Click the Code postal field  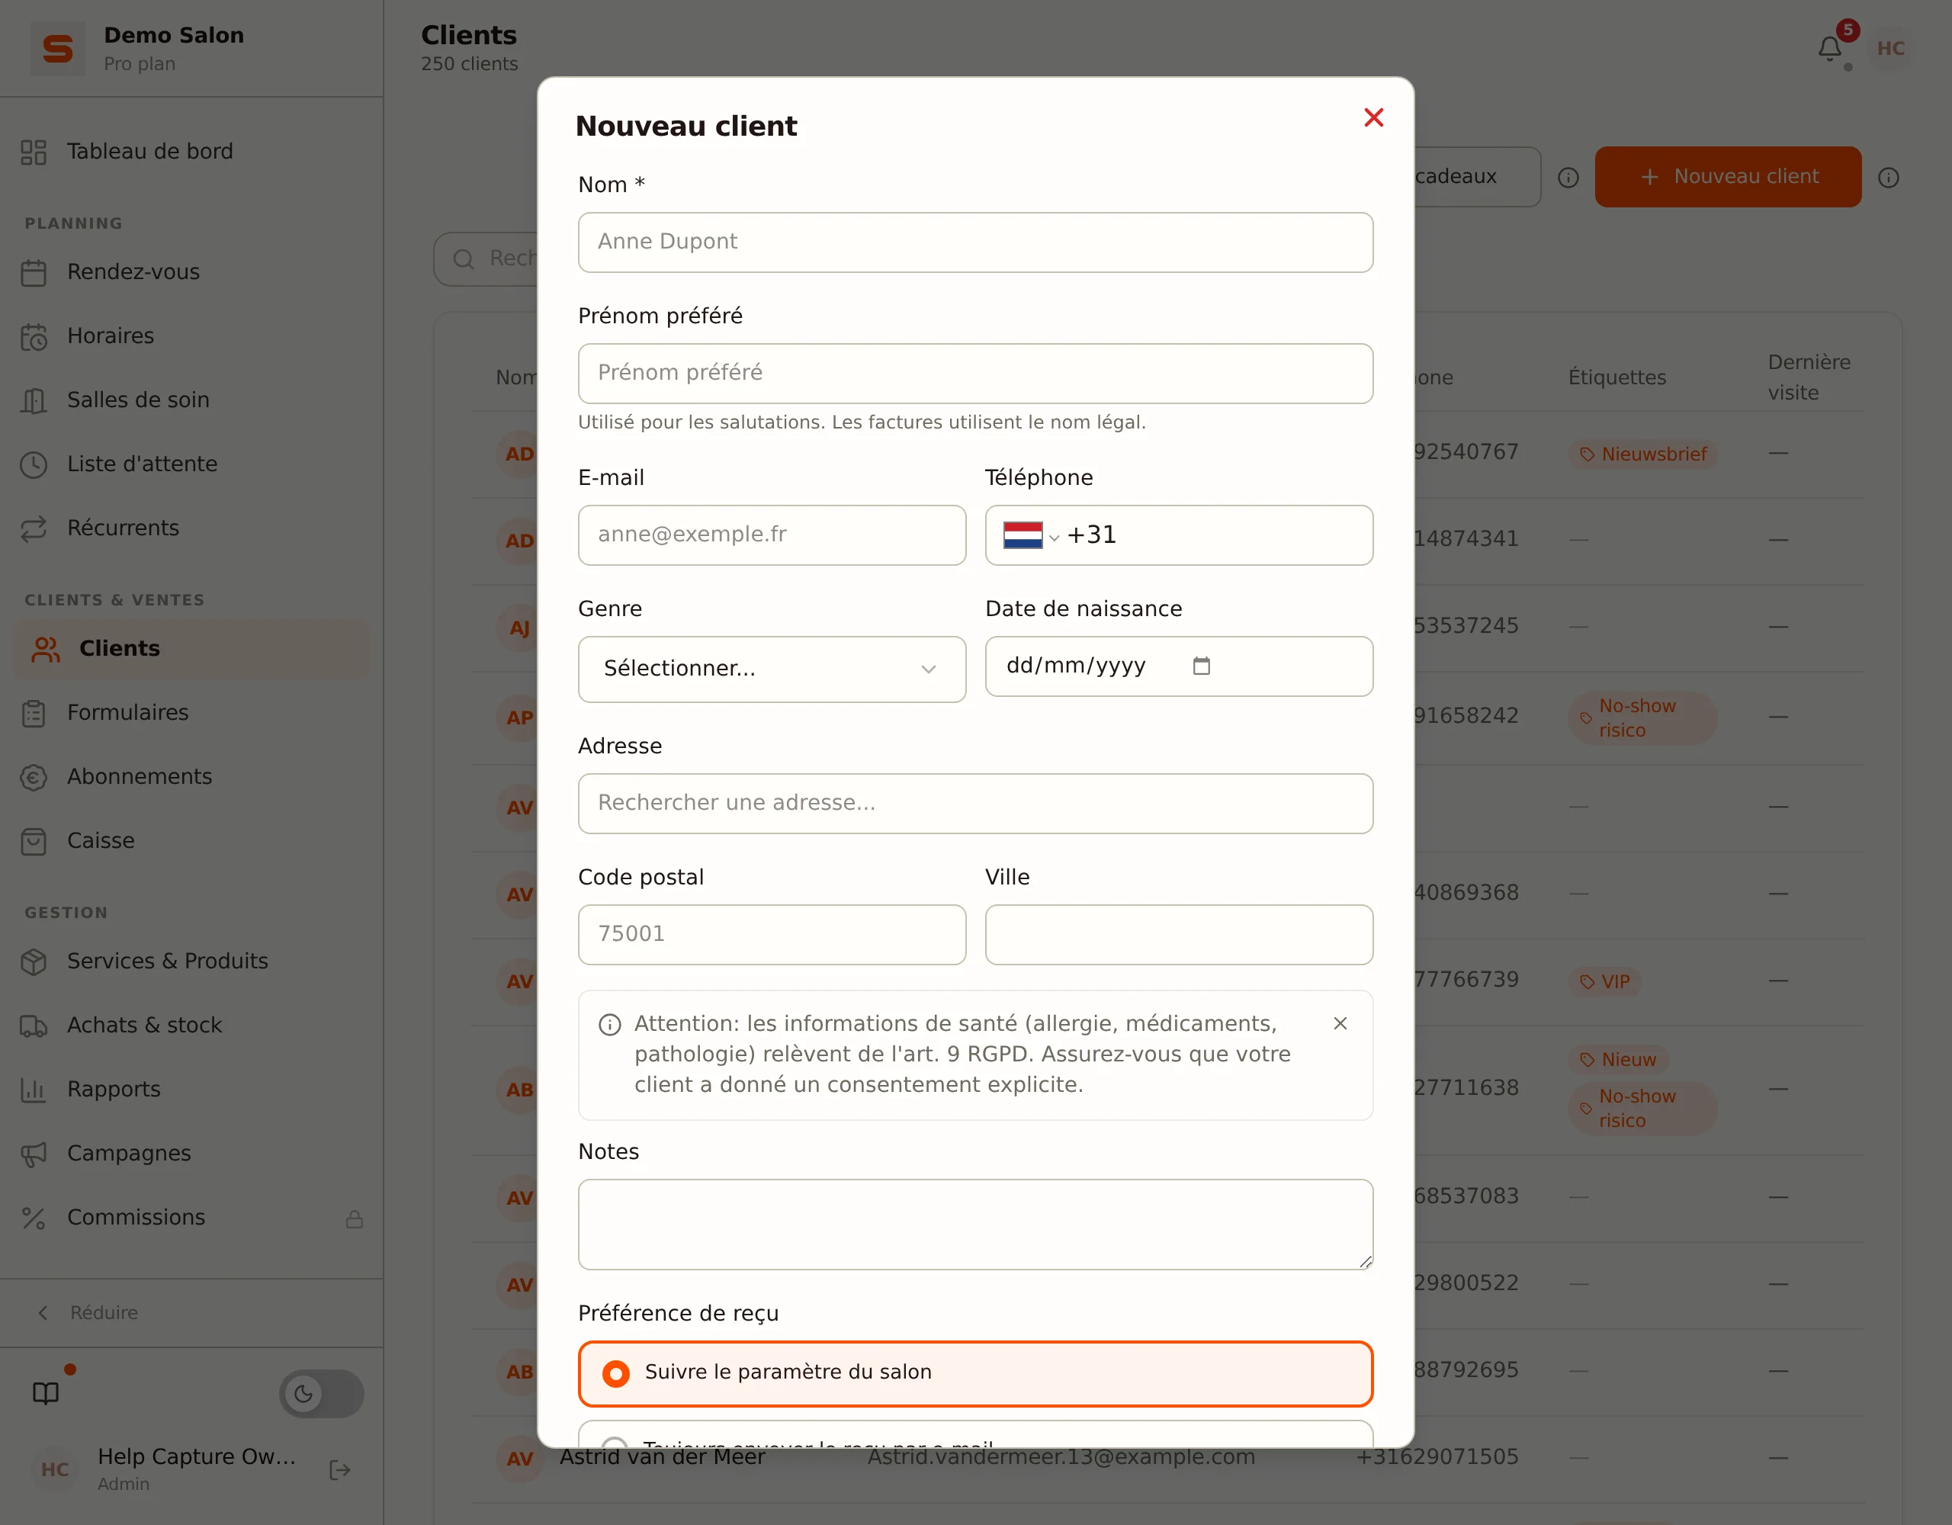pyautogui.click(x=772, y=935)
